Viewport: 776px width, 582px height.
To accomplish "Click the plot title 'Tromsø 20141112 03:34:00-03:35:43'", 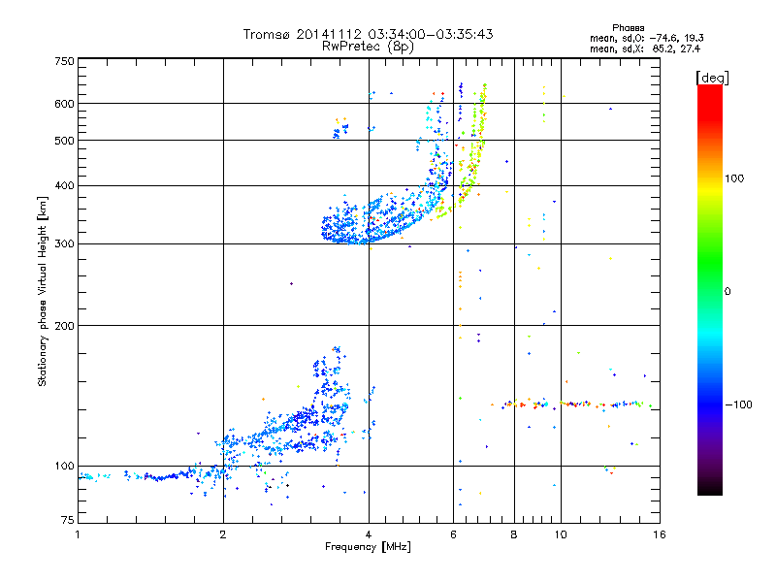I will click(368, 34).
